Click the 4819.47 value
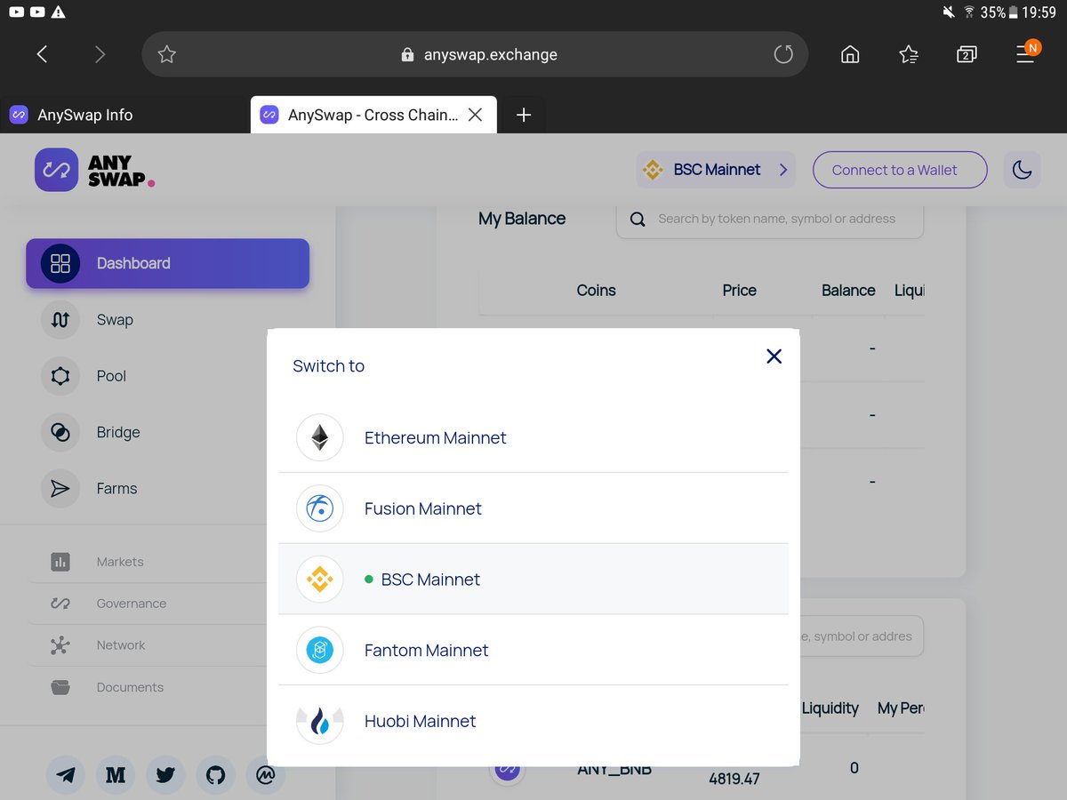 734,779
